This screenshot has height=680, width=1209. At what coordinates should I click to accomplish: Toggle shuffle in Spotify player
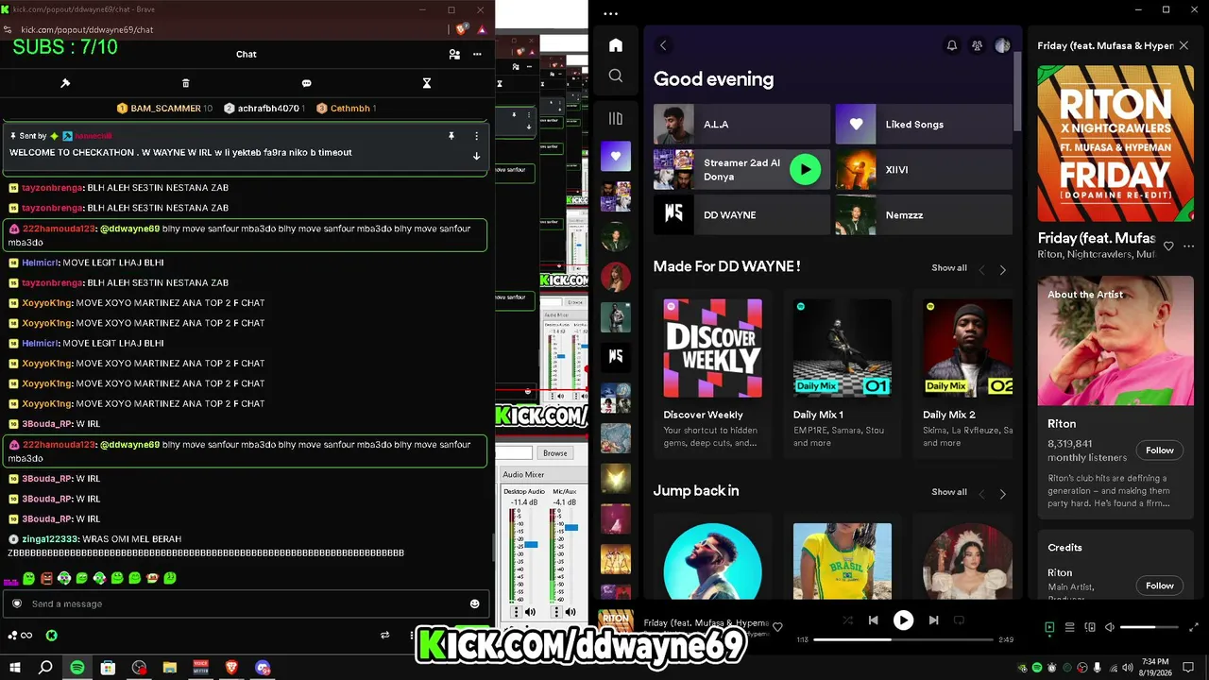847,620
